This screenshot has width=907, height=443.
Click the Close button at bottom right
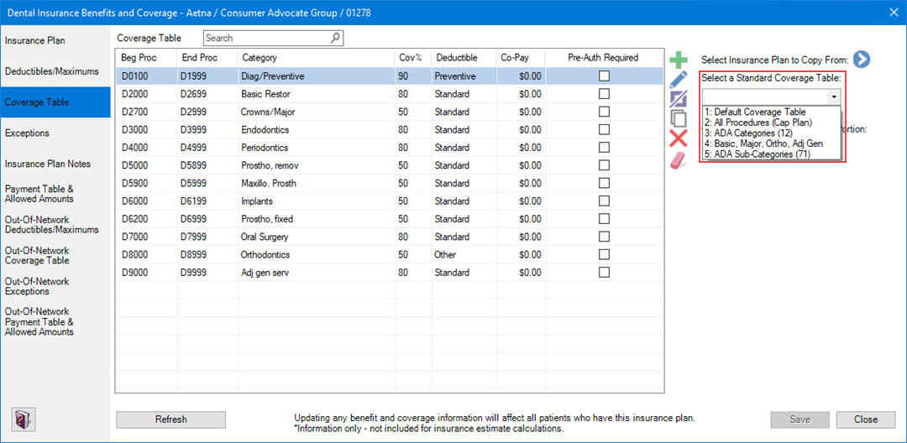pyautogui.click(x=866, y=420)
